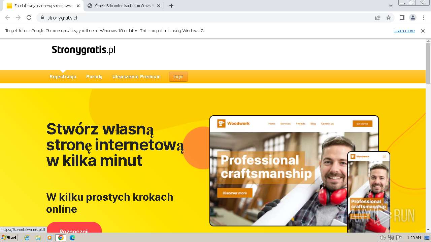Open the Learn more link
The height and width of the screenshot is (242, 431).
coord(404,31)
